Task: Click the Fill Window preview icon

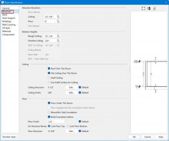Action: [143, 8]
